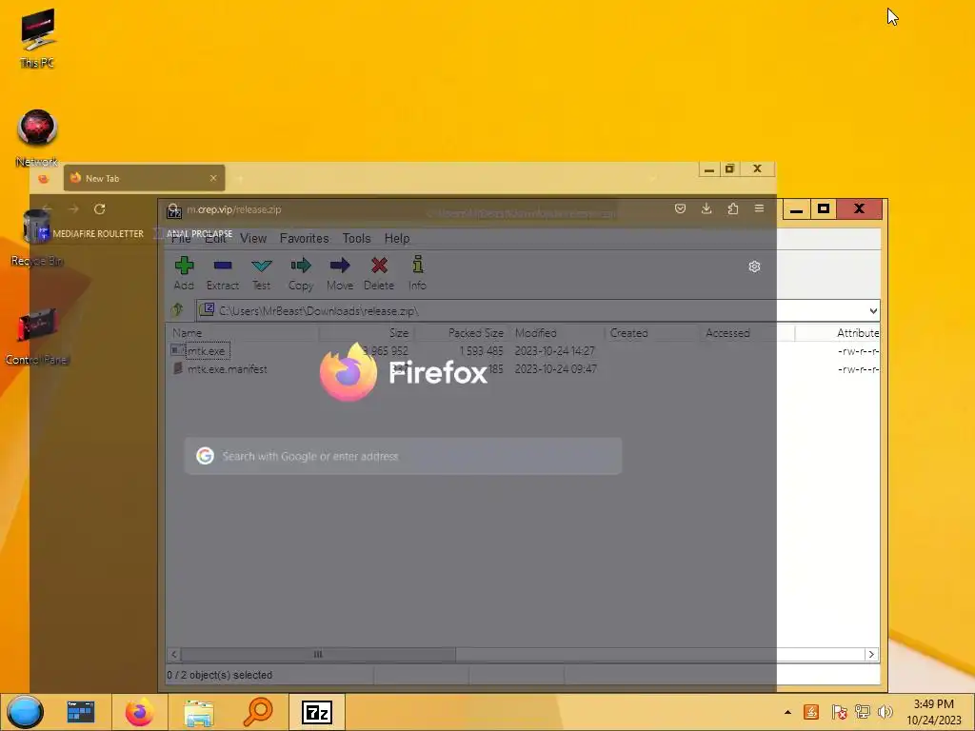Click the Move icon in 7-Zip toolbar
This screenshot has width=975, height=731.
coord(340,272)
